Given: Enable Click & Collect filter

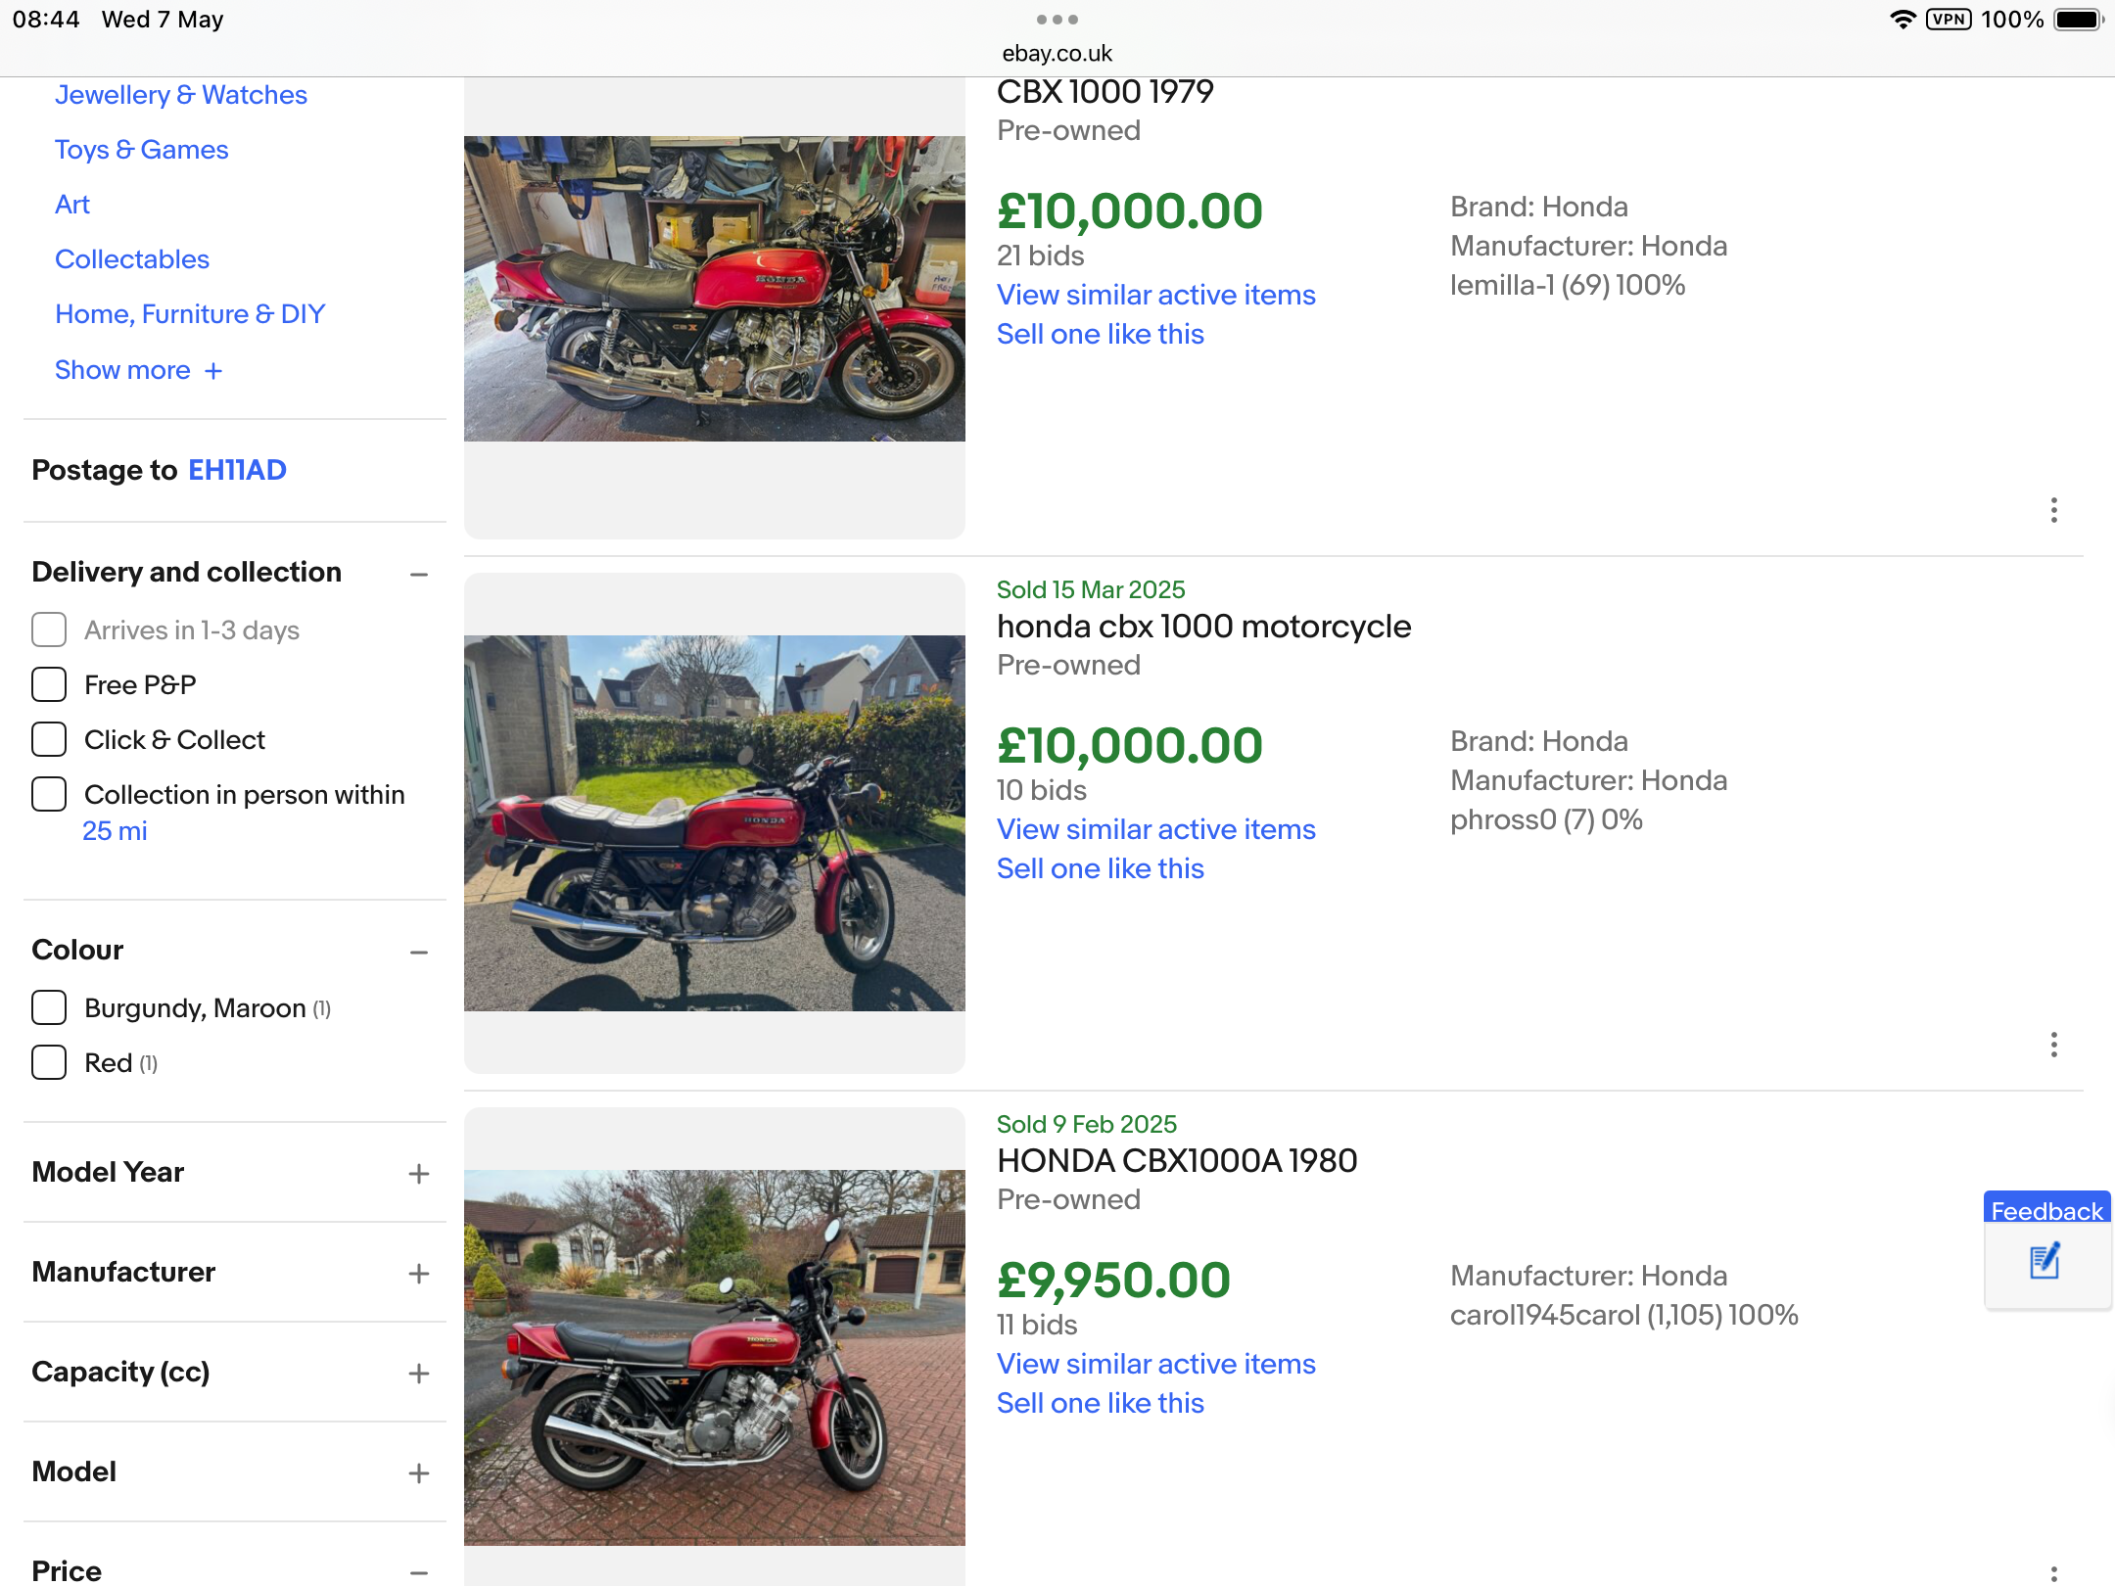Looking at the screenshot, I should coord(49,739).
